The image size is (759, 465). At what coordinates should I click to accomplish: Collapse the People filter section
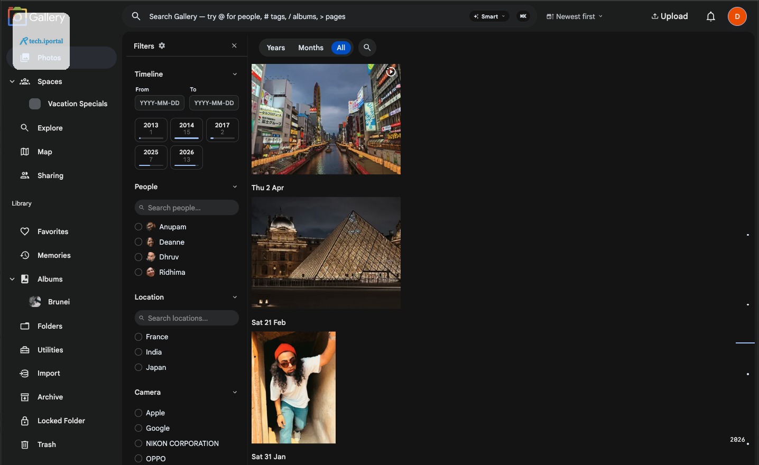tap(235, 187)
